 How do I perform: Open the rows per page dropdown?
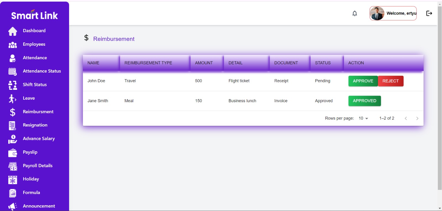click(x=363, y=118)
